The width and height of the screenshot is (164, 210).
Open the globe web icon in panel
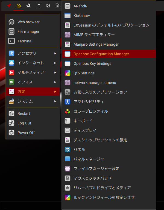tap(28, 5)
